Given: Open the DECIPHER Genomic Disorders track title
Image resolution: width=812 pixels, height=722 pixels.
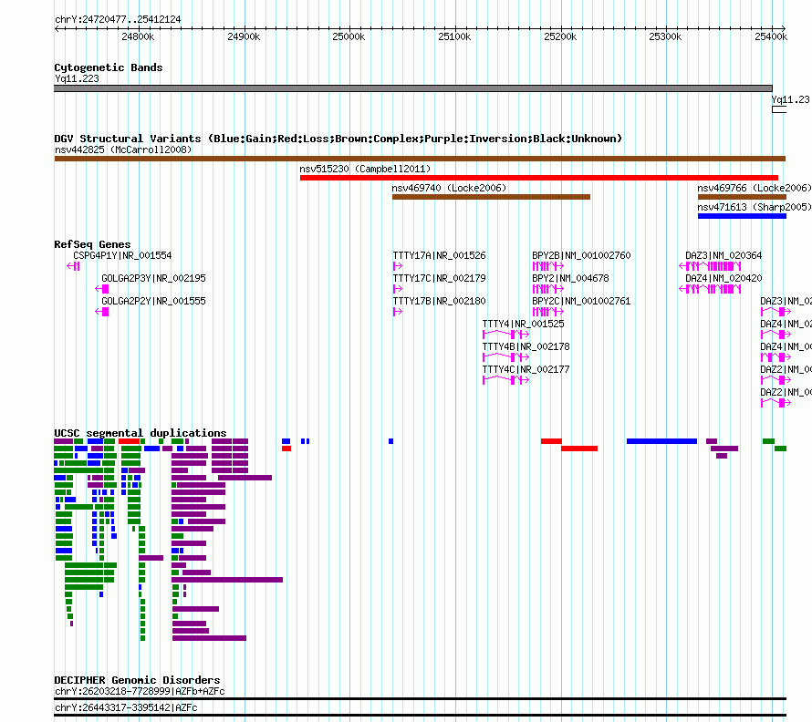Looking at the screenshot, I should click(137, 680).
